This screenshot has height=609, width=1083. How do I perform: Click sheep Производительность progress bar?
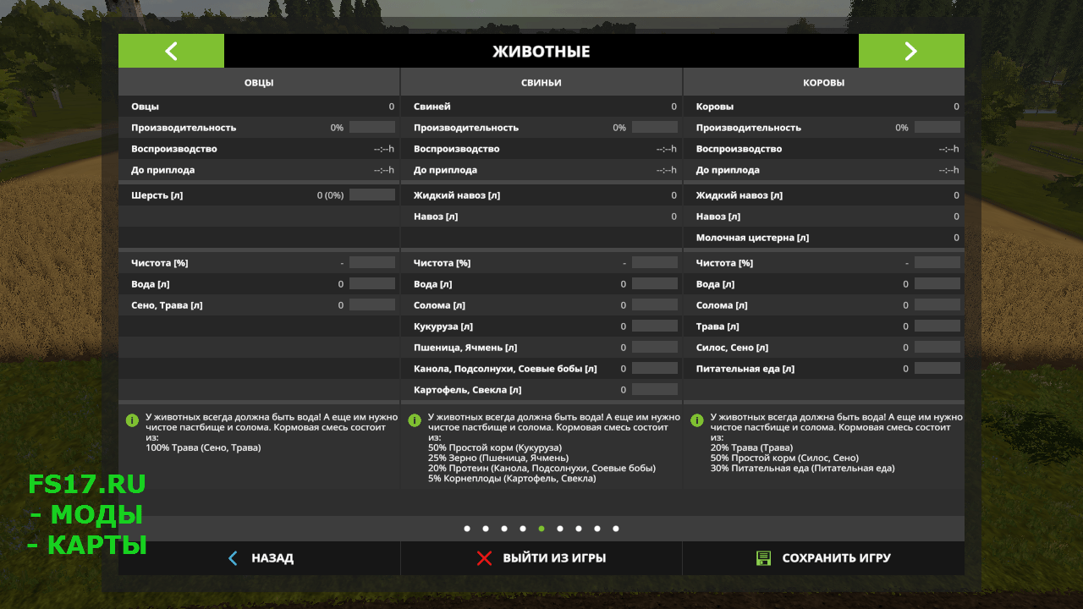(x=372, y=128)
